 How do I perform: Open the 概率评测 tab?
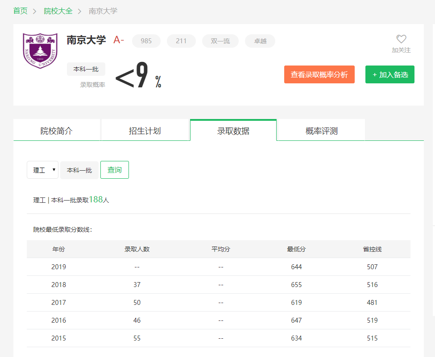click(322, 130)
